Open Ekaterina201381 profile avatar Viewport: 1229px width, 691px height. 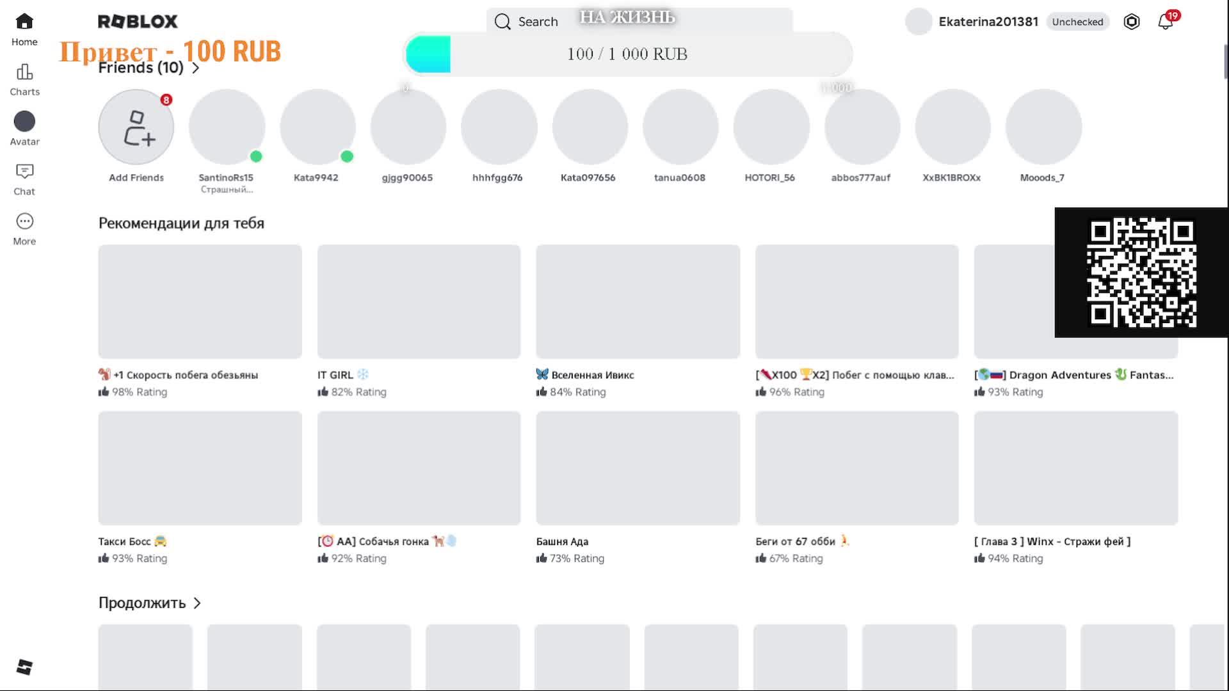[919, 22]
